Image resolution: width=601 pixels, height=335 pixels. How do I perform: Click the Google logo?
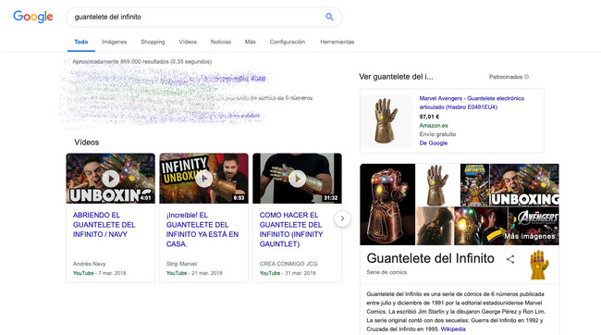(33, 17)
